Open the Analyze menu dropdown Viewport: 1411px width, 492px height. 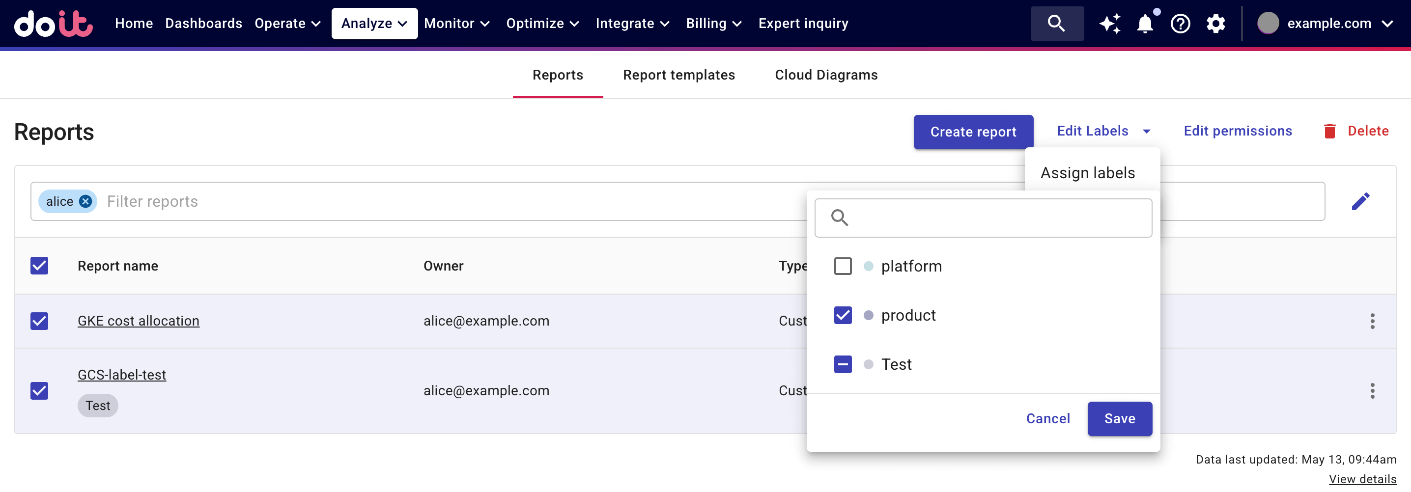point(374,24)
